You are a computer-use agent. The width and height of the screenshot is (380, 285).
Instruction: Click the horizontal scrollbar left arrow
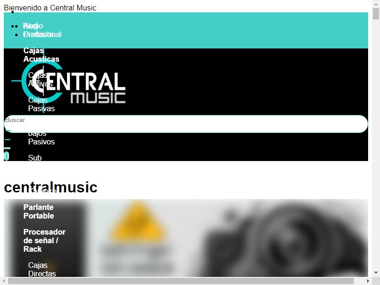pos(4,281)
